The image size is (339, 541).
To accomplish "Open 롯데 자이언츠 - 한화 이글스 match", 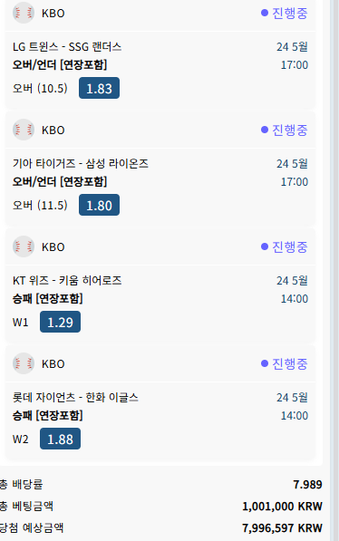I will click(75, 397).
